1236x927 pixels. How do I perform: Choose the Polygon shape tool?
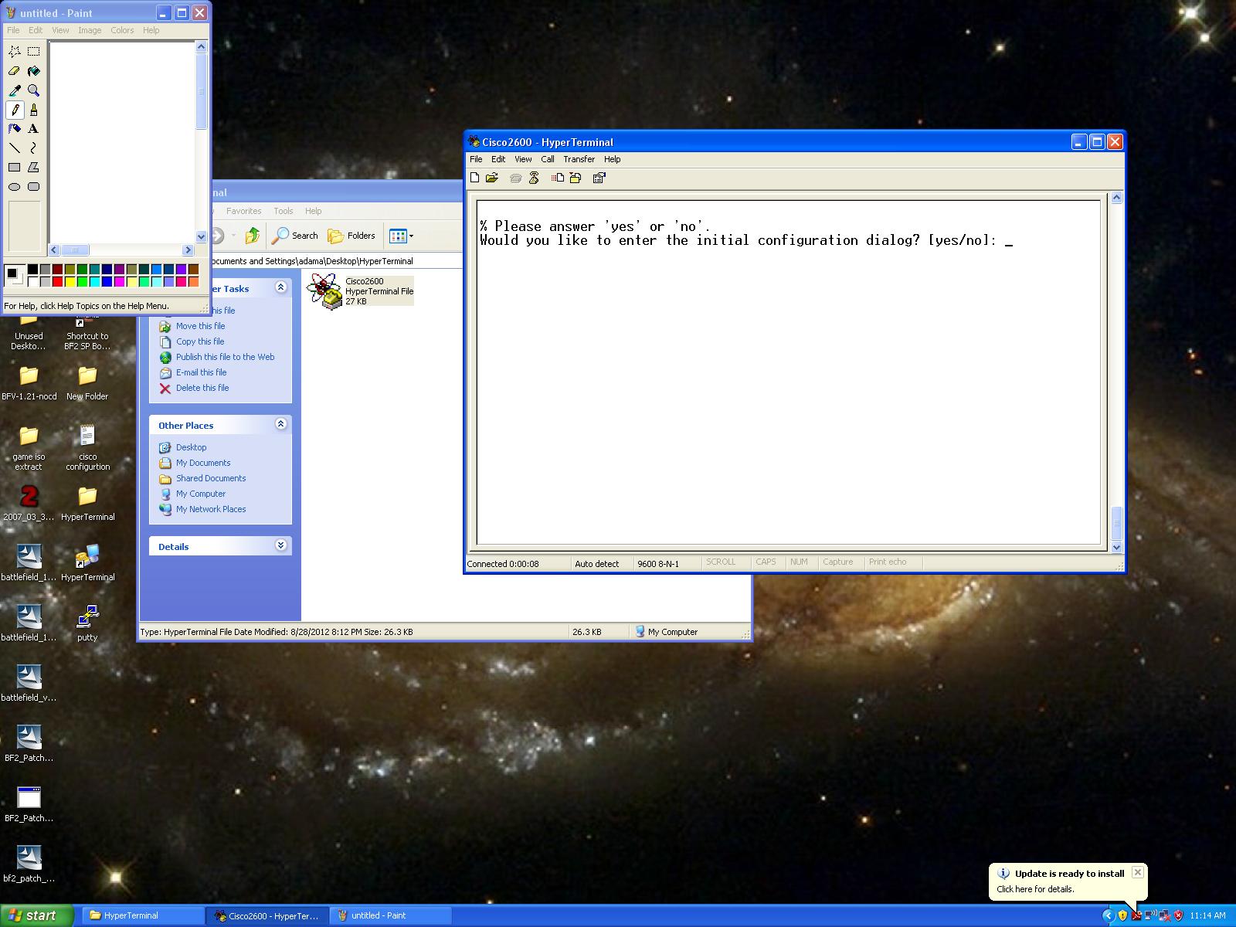34,168
